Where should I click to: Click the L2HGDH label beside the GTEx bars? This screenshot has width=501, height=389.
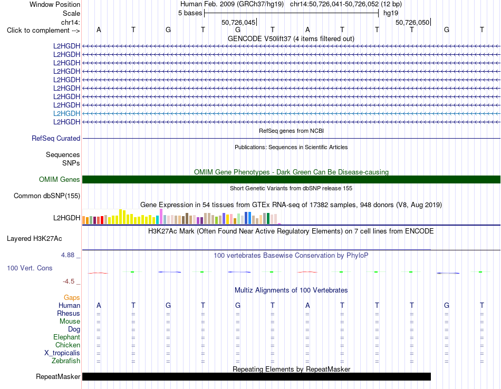tap(66, 218)
